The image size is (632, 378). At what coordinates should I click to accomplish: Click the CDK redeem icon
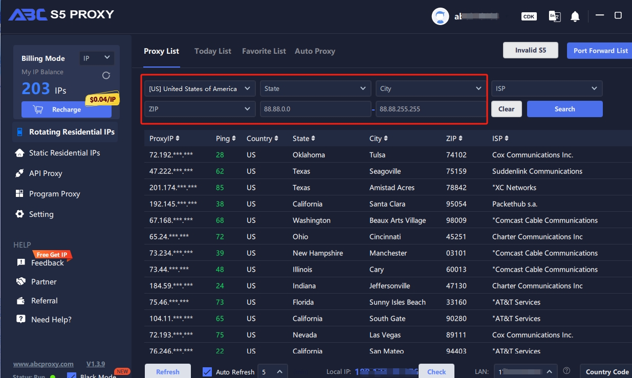tap(529, 16)
